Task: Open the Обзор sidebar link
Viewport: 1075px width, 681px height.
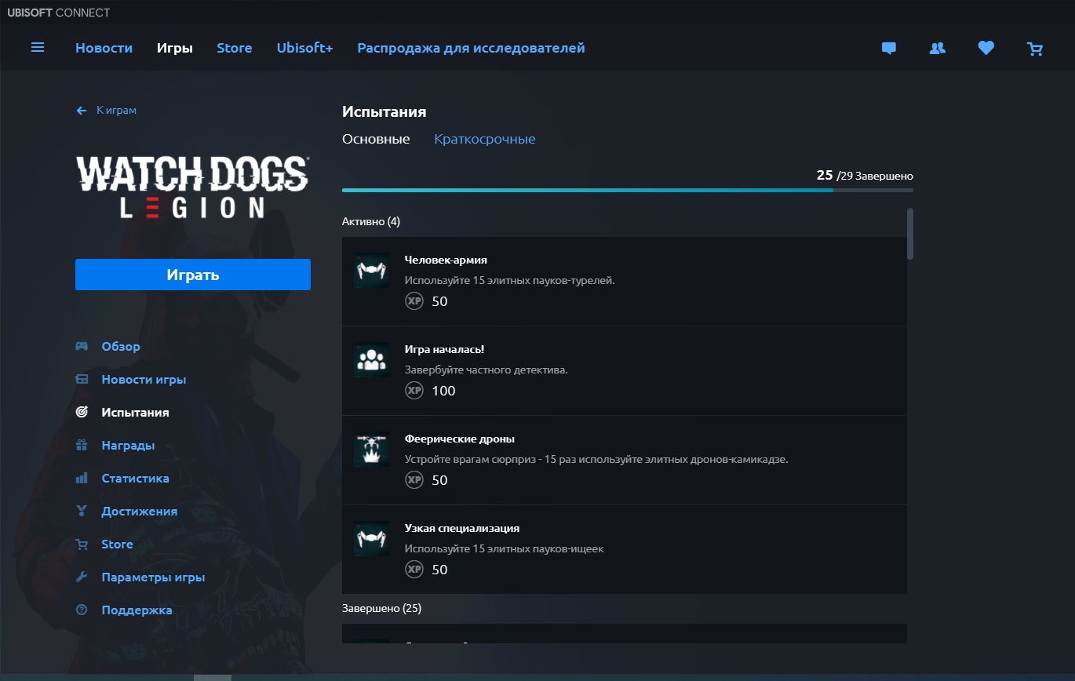Action: pyautogui.click(x=121, y=347)
